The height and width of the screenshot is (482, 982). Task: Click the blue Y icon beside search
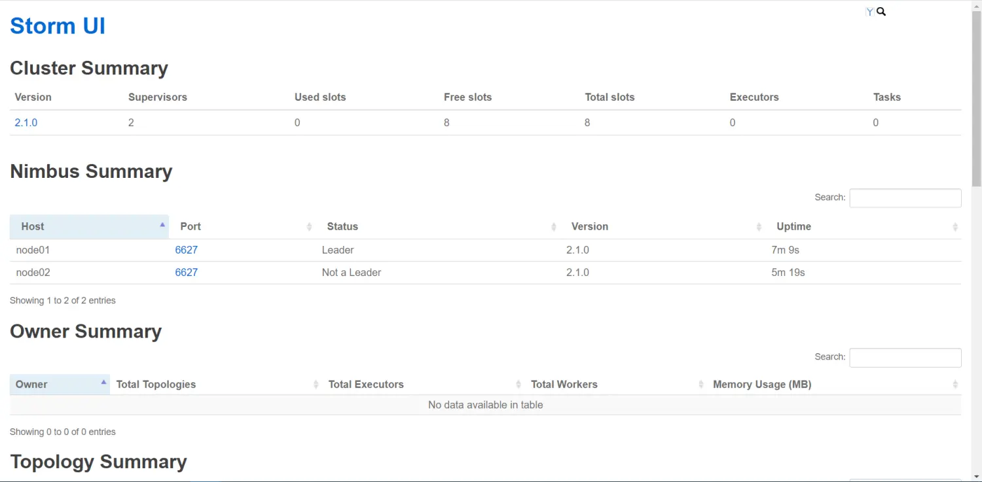869,12
